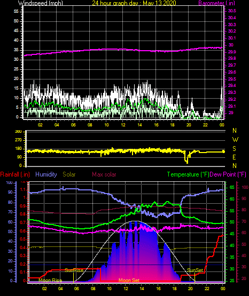Click the SunSet marker label

(x=195, y=270)
